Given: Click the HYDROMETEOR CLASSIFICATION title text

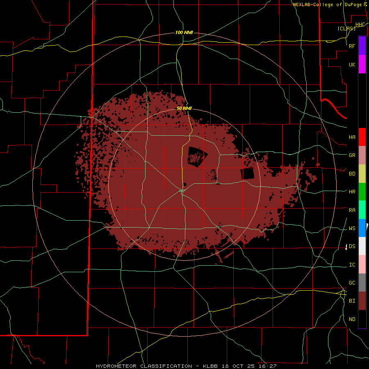Looking at the screenshot, I should click(144, 366).
